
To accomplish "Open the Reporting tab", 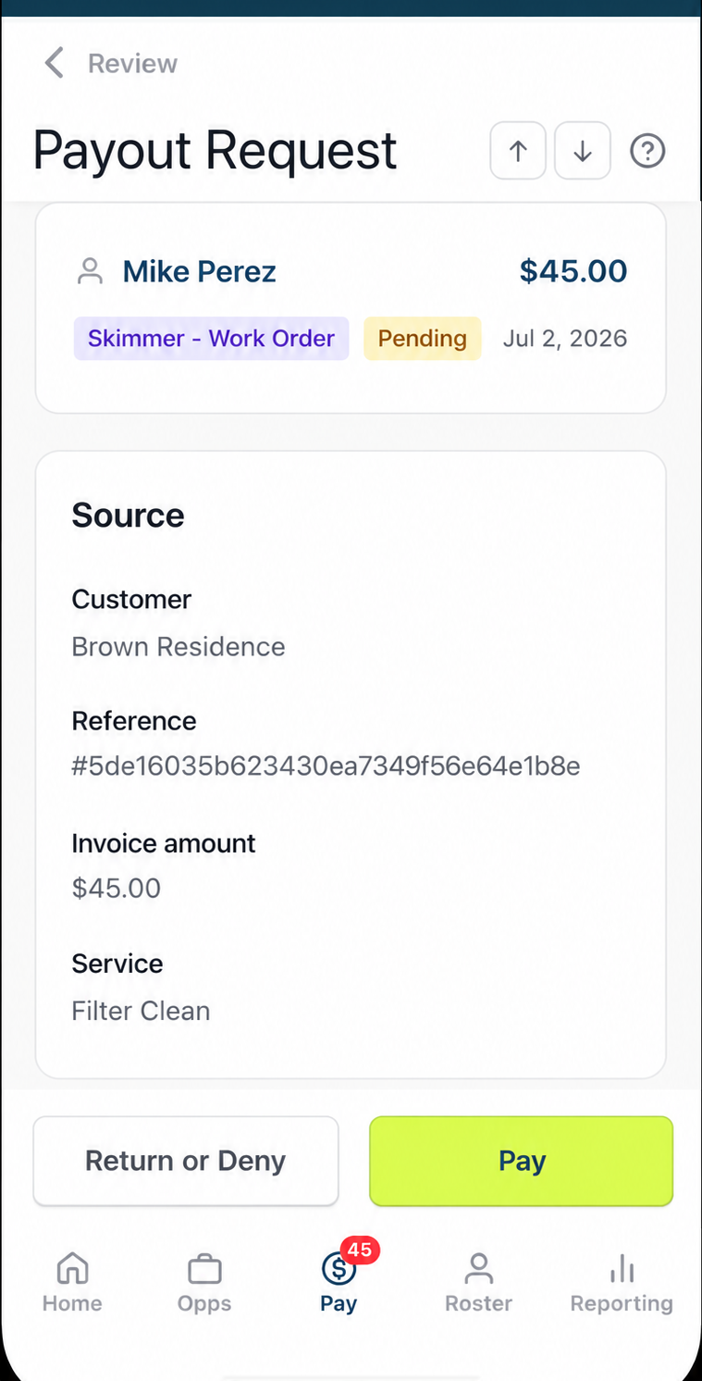I will 622,1283.
